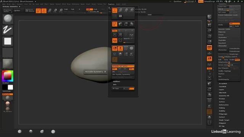Image resolution: width=244 pixels, height=137 pixels.
Task: Toggle Local transformations on right shelf
Action: (209, 59)
